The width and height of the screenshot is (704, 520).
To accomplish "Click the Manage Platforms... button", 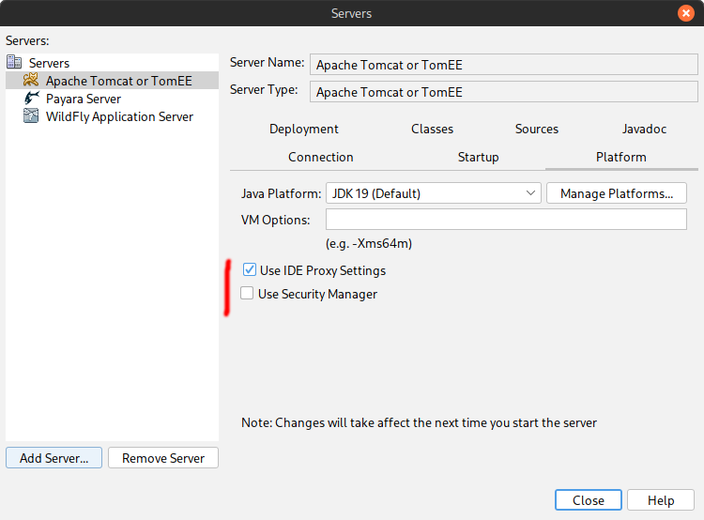I will click(617, 193).
